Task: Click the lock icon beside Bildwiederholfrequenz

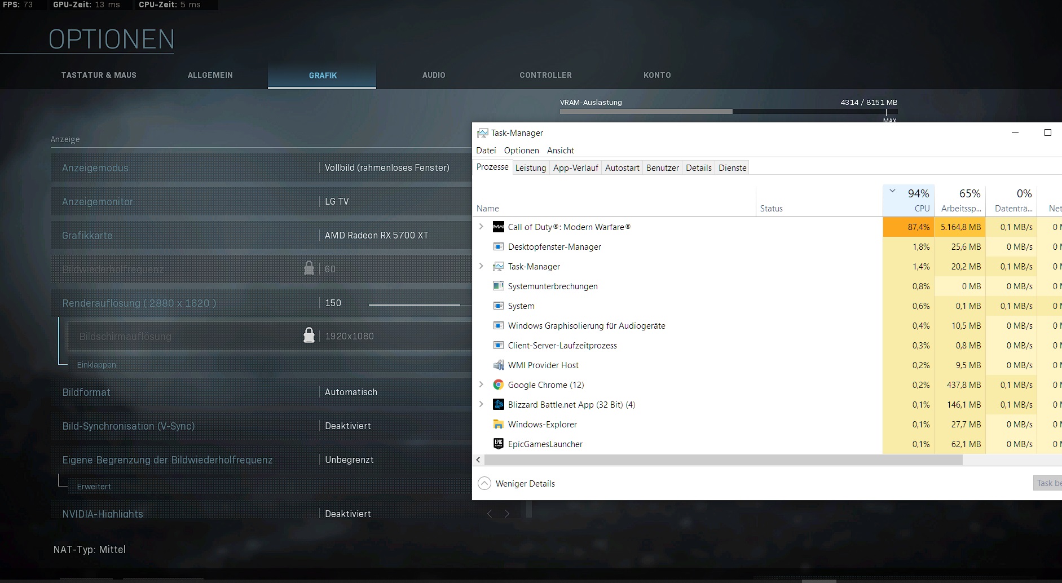Action: click(x=309, y=268)
